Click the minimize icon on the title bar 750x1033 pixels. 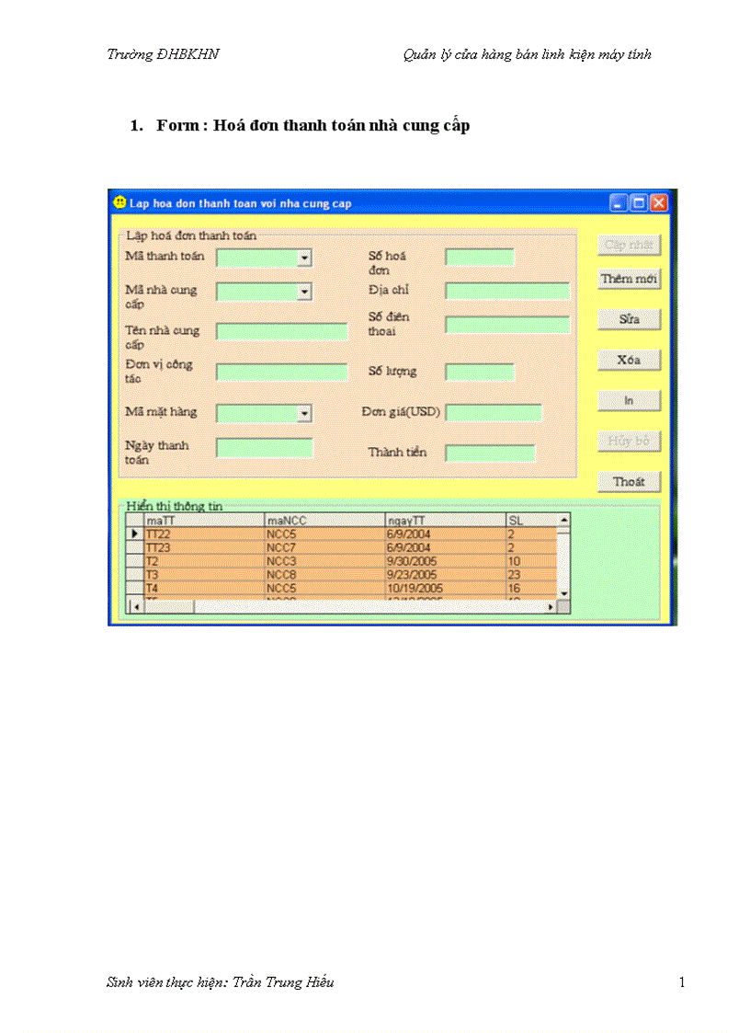(618, 203)
